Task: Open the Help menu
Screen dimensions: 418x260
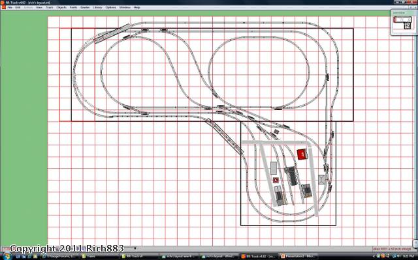Action: point(137,7)
